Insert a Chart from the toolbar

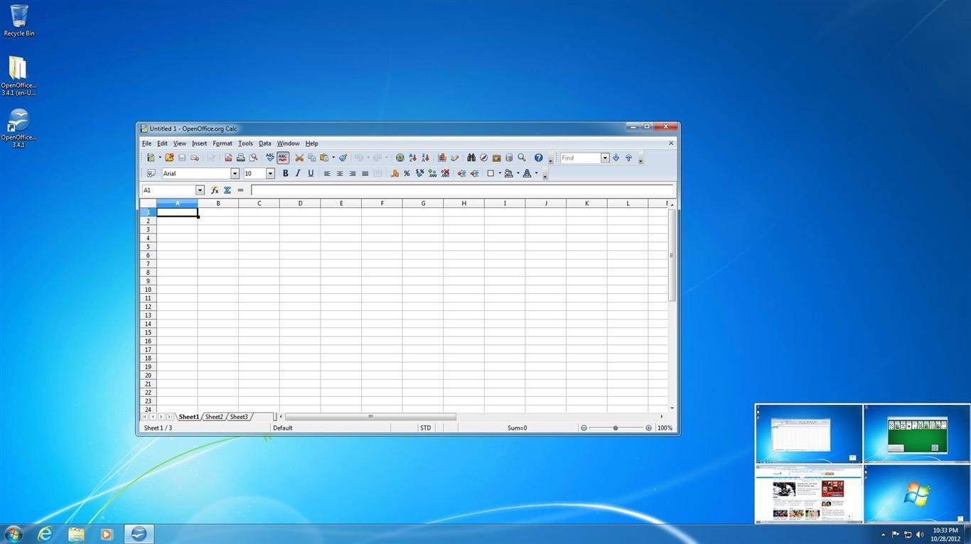tap(442, 158)
